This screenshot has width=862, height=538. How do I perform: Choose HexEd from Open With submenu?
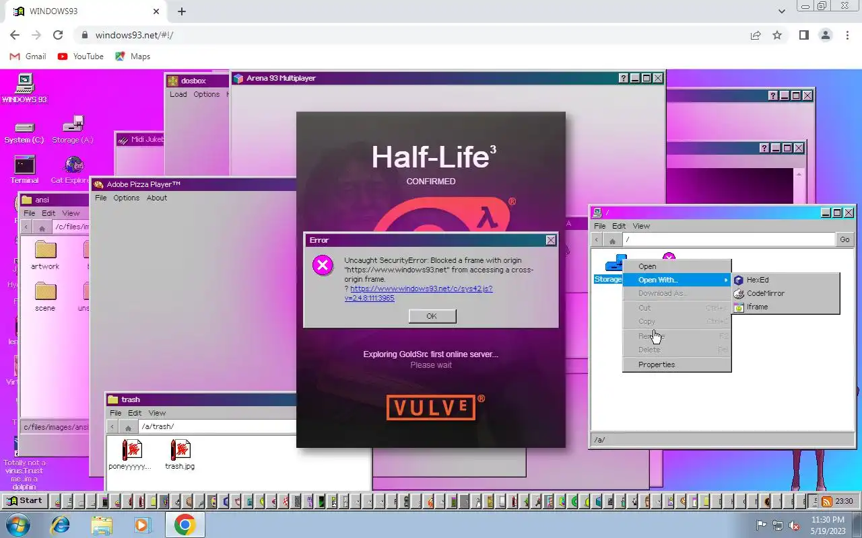click(786, 280)
